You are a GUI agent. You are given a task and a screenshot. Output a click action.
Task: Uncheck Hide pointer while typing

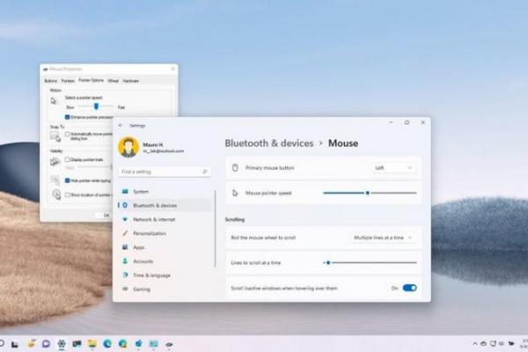coord(67,180)
